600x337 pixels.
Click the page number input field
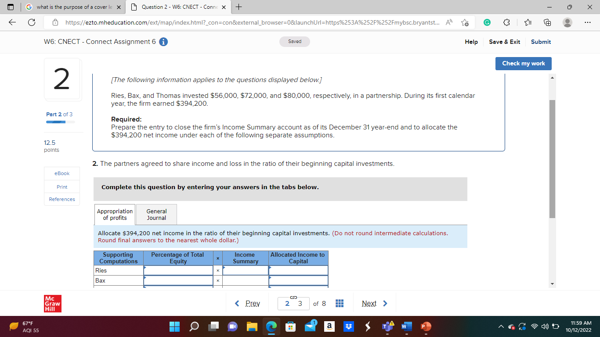(293, 303)
